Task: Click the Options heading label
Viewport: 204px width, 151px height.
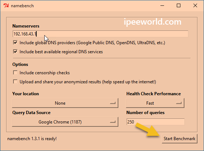Action: pos(20,64)
